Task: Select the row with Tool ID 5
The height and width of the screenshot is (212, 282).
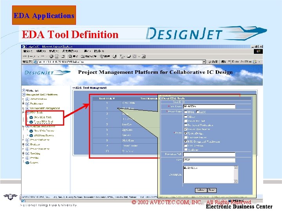Action: point(125,124)
